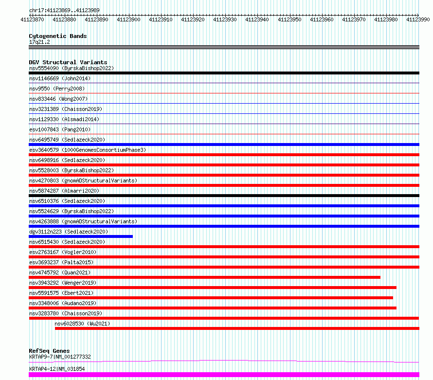Click ruler position 41123870
This screenshot has height=380, width=433.
pyautogui.click(x=32, y=19)
